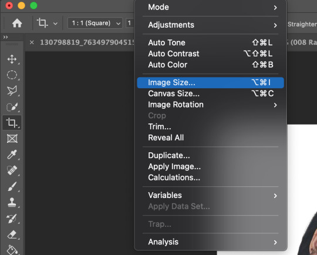
Task: Open the Crop tool preset picker
Action: tap(55, 24)
